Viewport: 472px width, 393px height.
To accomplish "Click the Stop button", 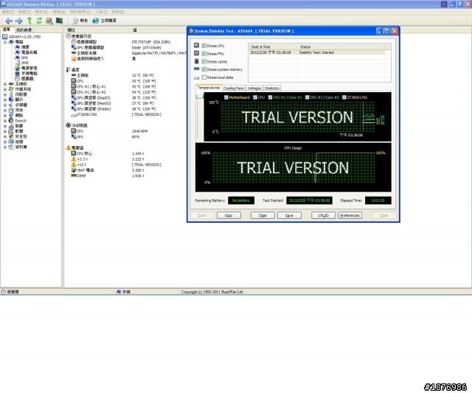I will point(229,215).
